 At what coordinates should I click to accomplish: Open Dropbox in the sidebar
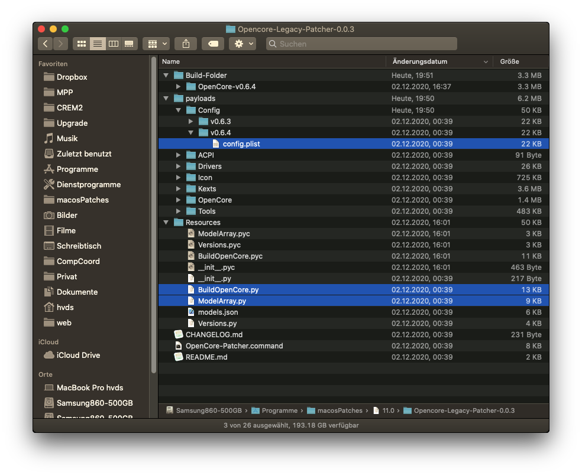pyautogui.click(x=72, y=77)
